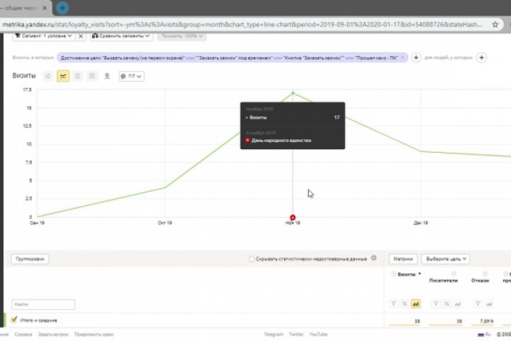Open the Выберите цель dropdown
This screenshot has width=511, height=341.
point(446,259)
